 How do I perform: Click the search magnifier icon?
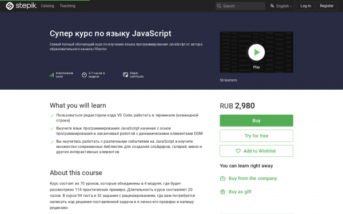pos(219,6)
